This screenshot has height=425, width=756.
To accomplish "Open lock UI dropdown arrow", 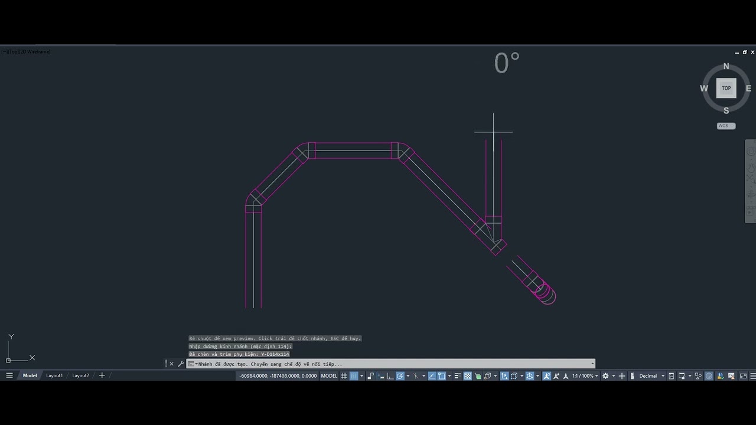I will point(689,375).
